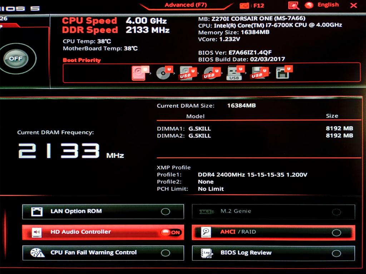Click the Boot Priority heading
366x274 pixels.
(82, 60)
